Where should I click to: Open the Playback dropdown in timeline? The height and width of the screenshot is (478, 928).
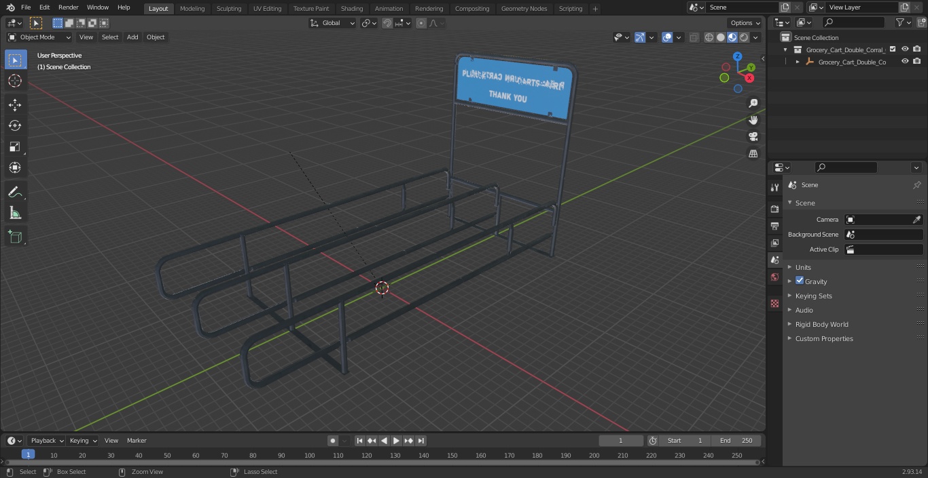[47, 441]
